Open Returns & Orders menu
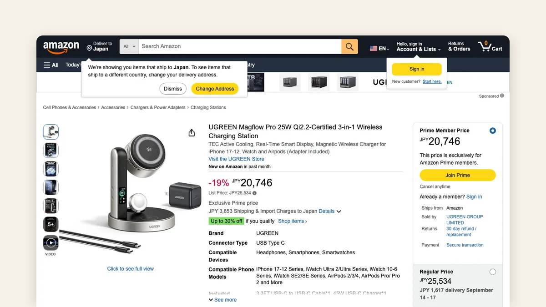546x307 pixels. (x=459, y=46)
